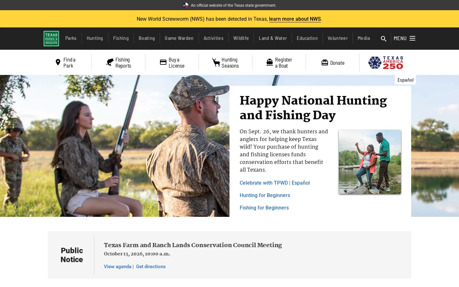Image resolution: width=459 pixels, height=287 pixels.
Task: Open the Español link beside Celebrate with TPWD
Action: pos(301,183)
